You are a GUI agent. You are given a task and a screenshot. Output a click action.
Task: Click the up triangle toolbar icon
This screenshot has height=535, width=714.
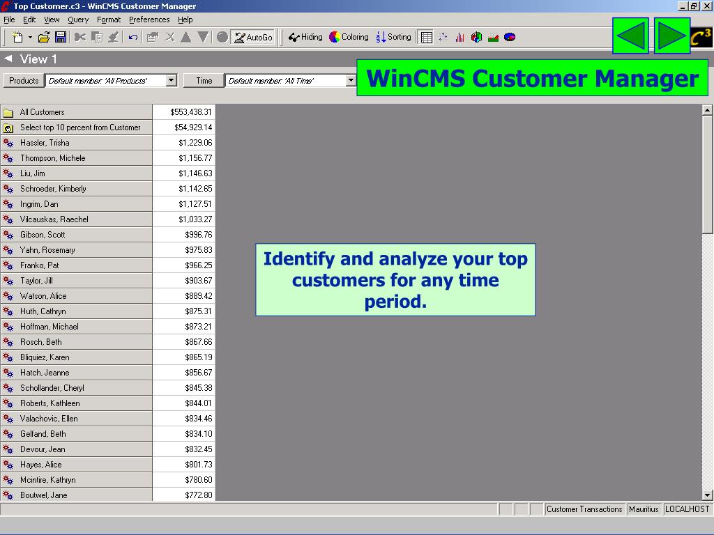(185, 38)
